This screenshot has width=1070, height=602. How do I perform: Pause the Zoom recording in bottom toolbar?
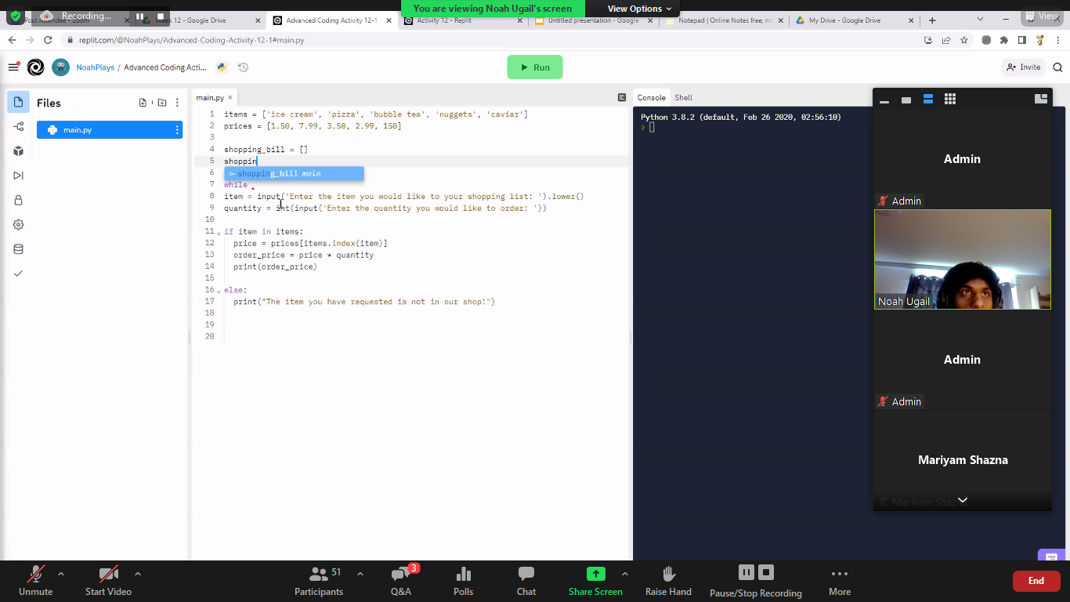(x=746, y=572)
